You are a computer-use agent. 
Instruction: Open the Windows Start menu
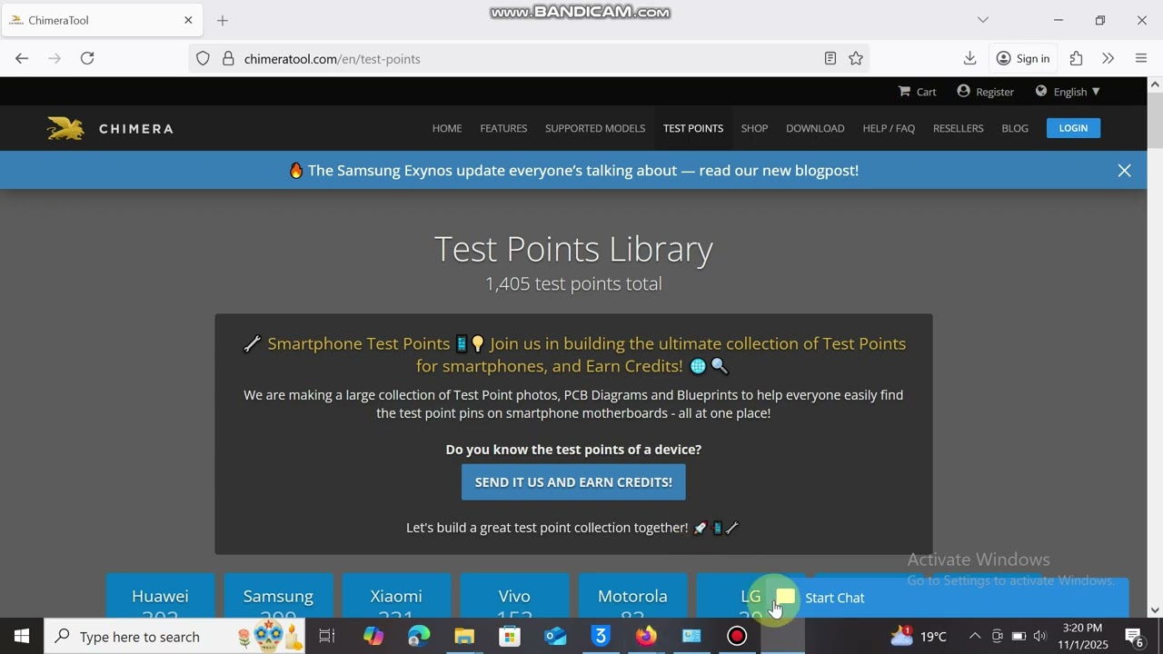coord(22,636)
